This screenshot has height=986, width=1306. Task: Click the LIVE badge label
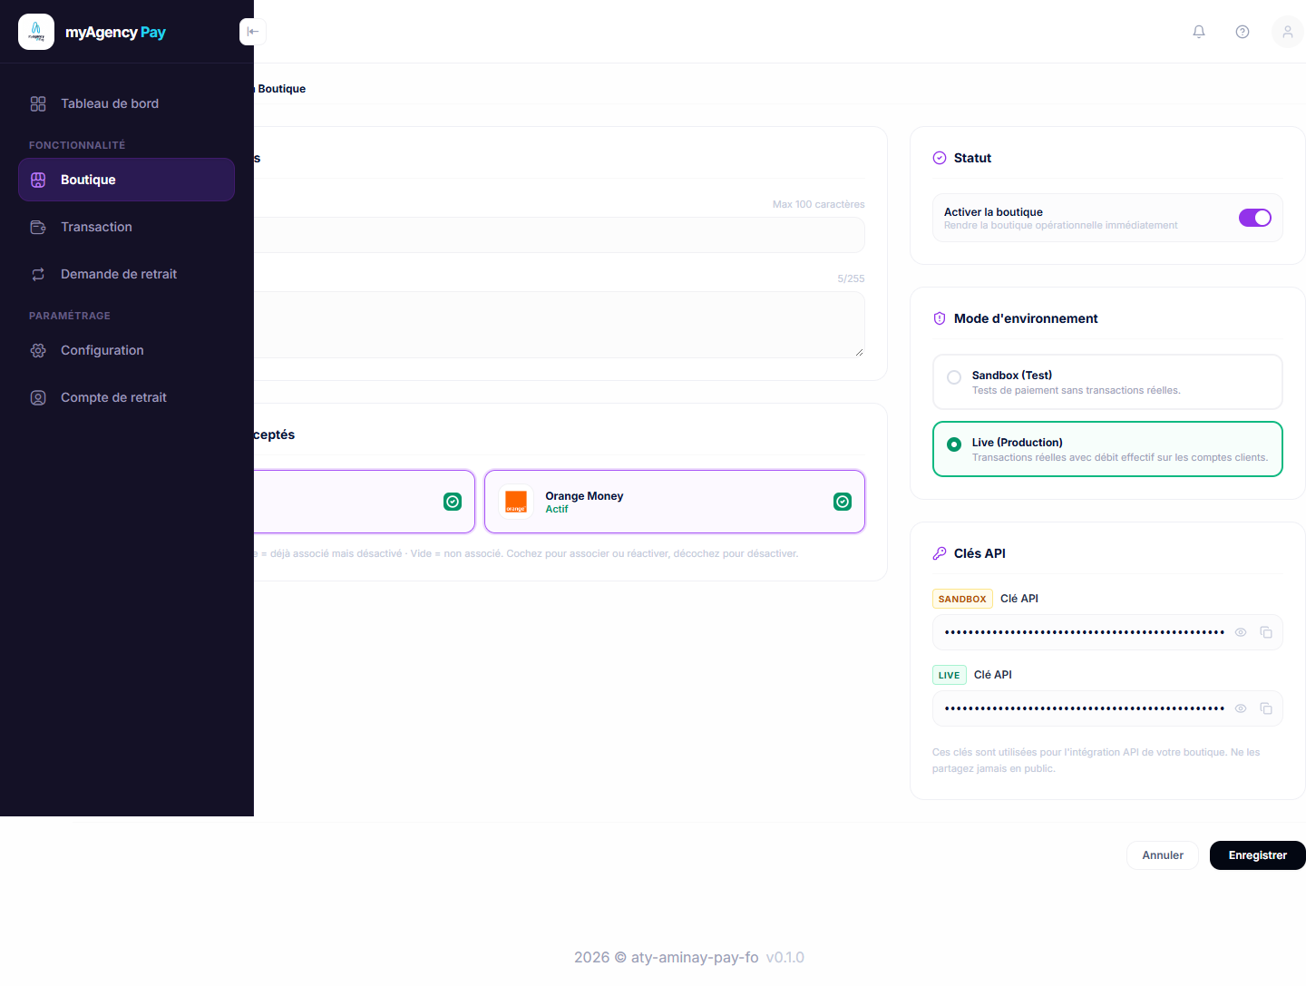949,675
